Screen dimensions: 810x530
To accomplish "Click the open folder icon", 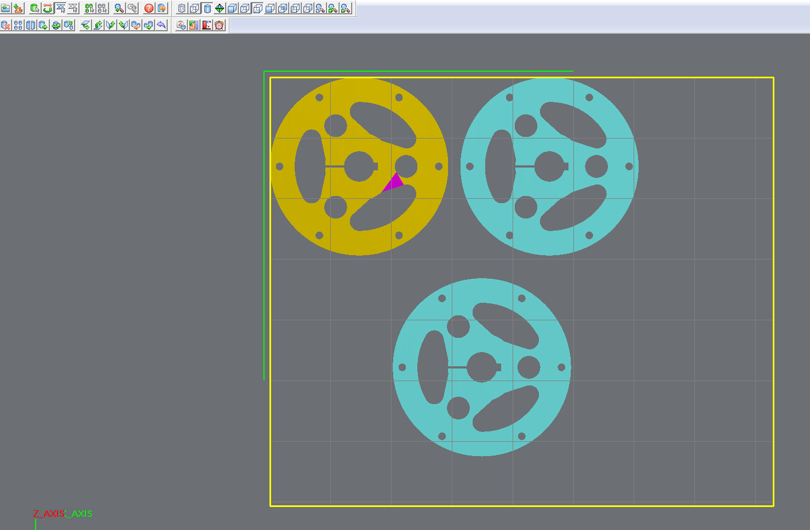I will pyautogui.click(x=5, y=8).
